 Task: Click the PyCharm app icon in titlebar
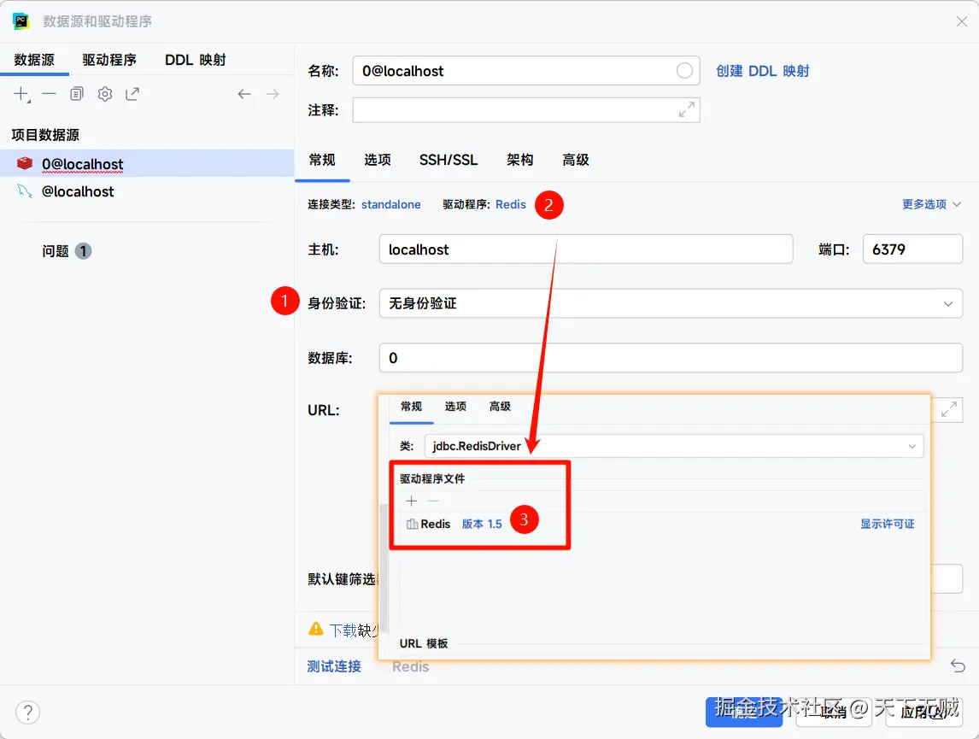[x=21, y=21]
